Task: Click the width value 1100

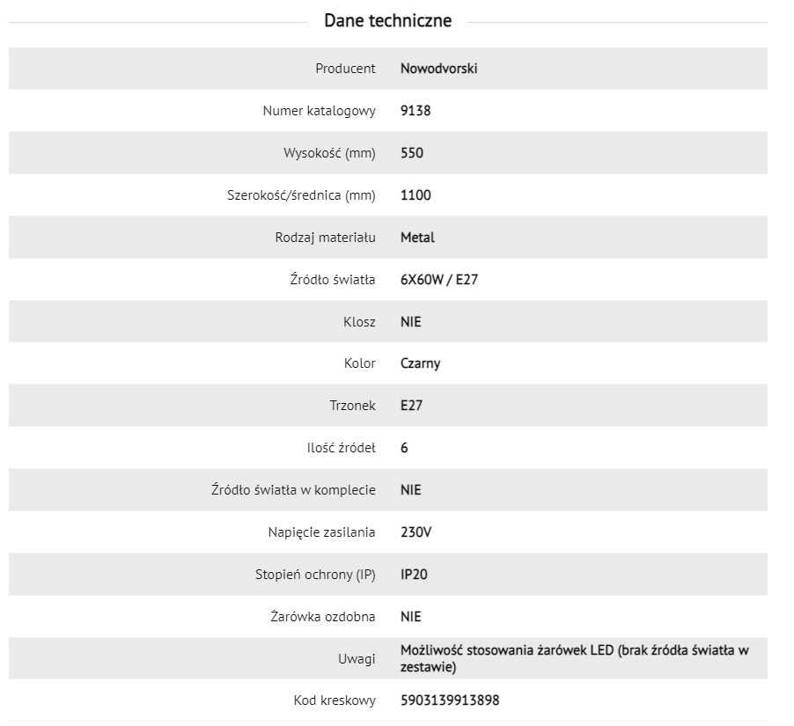Action: pos(415,194)
